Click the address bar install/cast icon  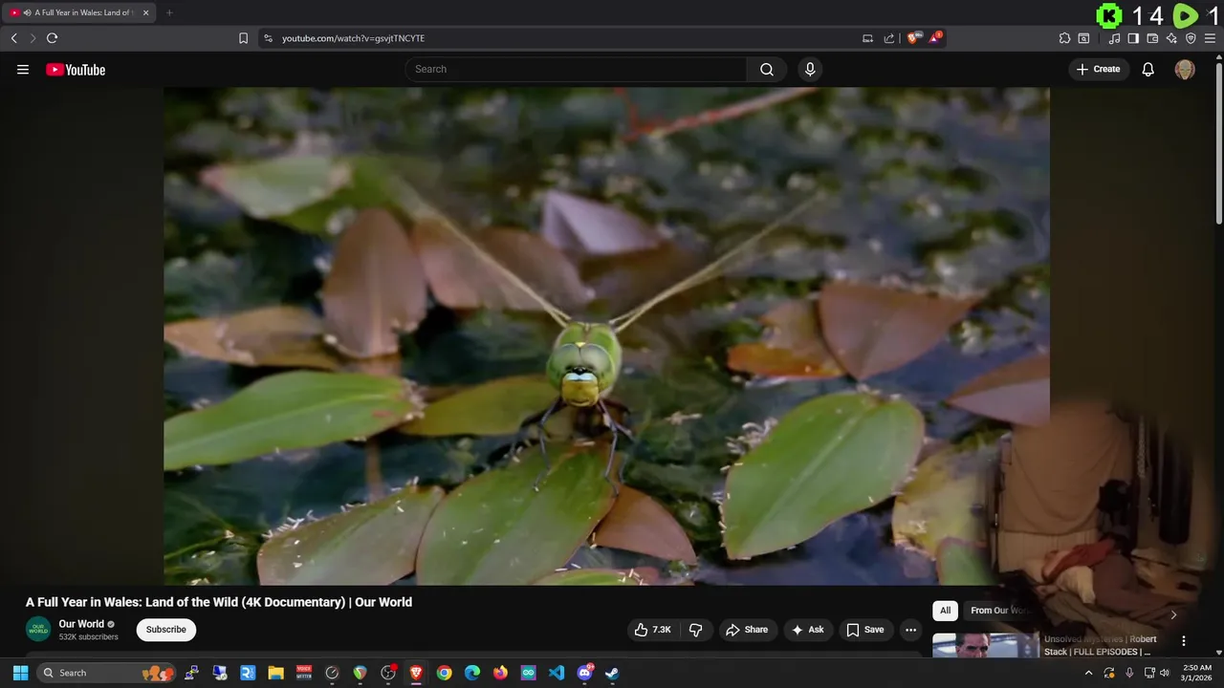click(867, 38)
